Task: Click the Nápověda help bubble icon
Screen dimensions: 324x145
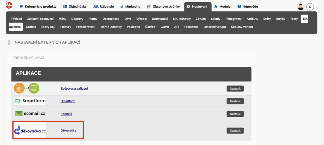Action: [239, 6]
